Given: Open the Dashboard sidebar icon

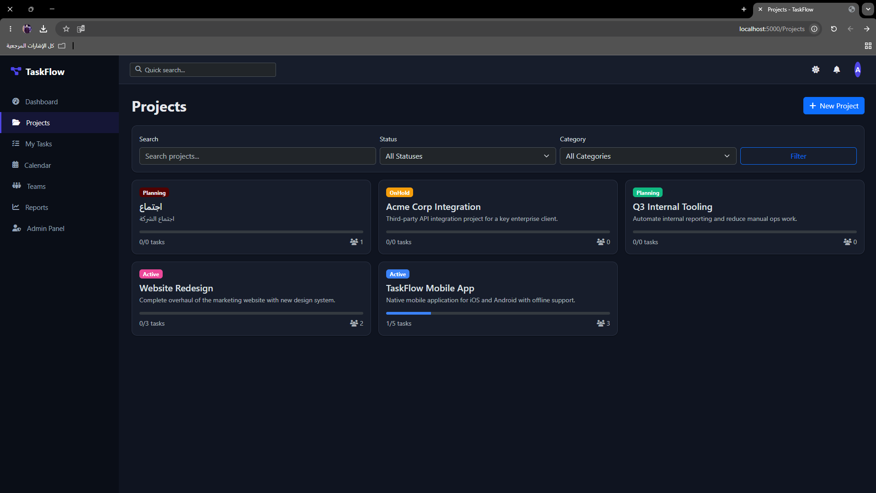Looking at the screenshot, I should coord(16,102).
